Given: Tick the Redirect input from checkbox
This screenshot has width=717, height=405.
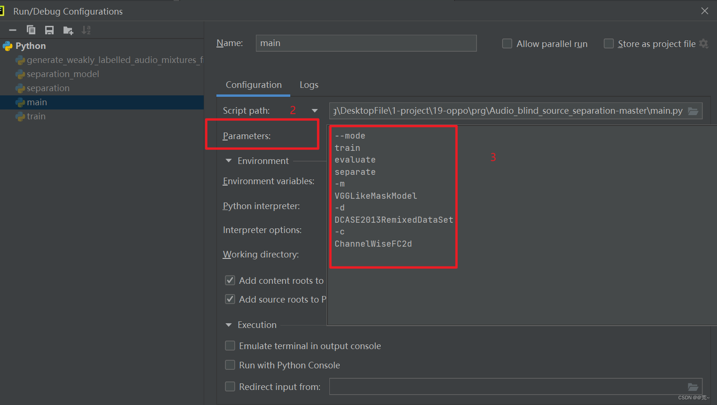Looking at the screenshot, I should point(230,387).
